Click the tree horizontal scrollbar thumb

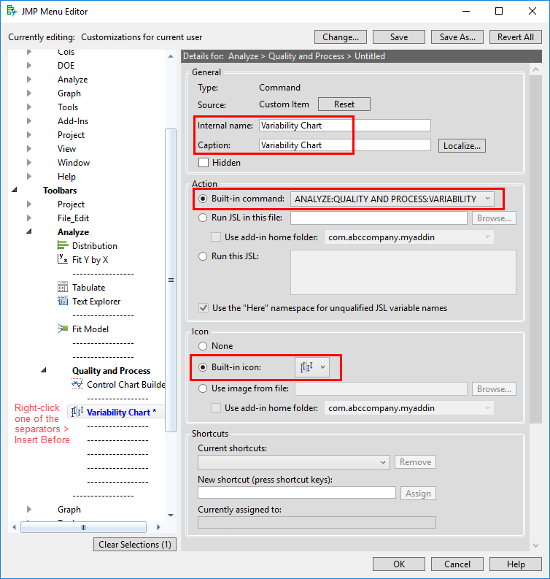tap(83, 527)
